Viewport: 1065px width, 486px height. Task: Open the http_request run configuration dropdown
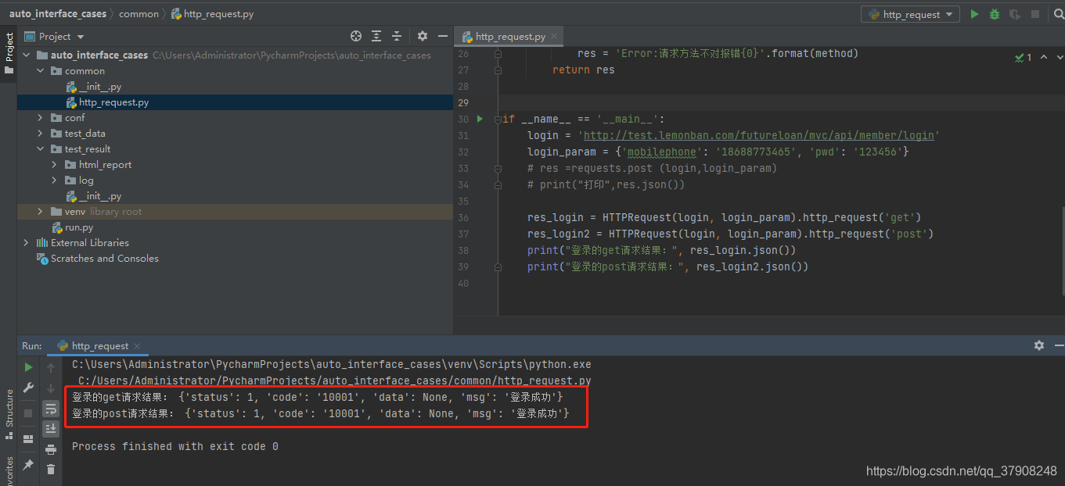(x=910, y=14)
